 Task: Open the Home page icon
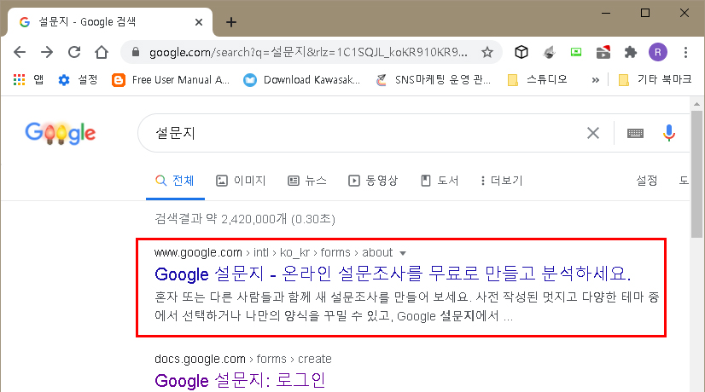102,53
